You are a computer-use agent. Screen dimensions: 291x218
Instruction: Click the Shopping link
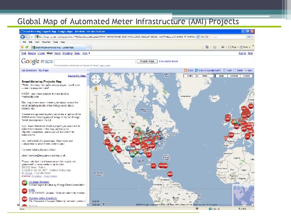[67, 53]
